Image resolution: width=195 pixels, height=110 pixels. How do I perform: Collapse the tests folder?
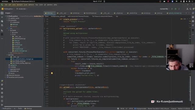tap(7, 55)
